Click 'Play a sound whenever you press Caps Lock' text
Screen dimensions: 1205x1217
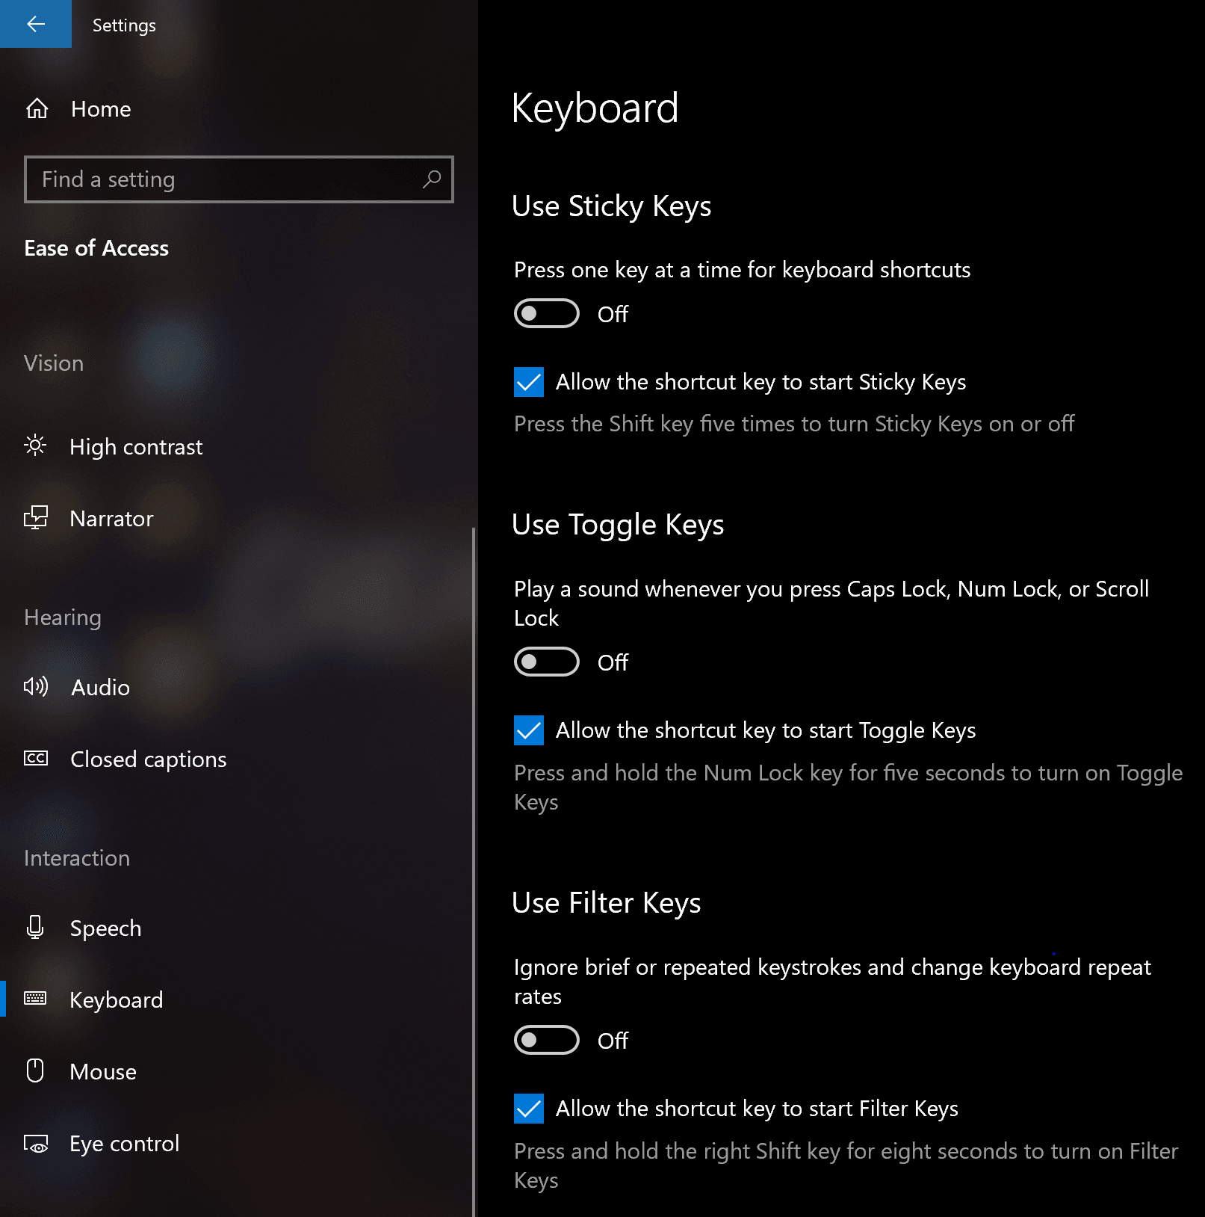[x=831, y=603]
